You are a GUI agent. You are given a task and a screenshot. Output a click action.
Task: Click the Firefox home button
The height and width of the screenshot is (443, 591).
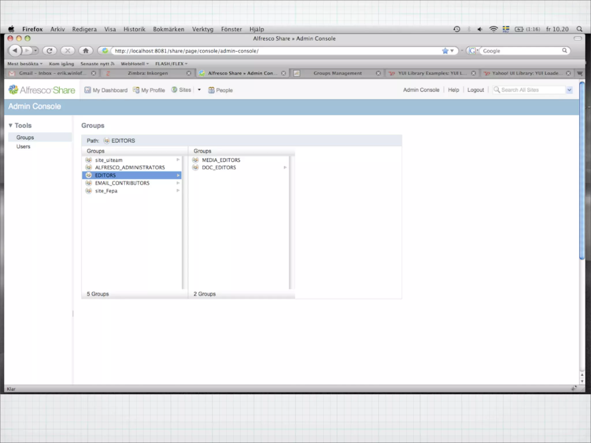point(86,51)
